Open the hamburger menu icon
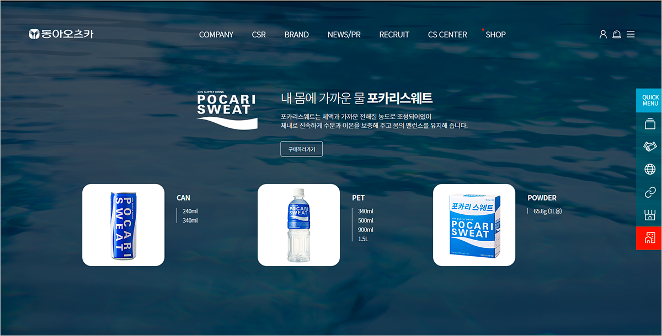Screen dimensions: 662x336 coord(631,34)
